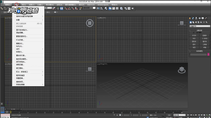Click the Sphere (球体) primitive button
The width and height of the screenshot is (211, 118).
click(x=194, y=38)
